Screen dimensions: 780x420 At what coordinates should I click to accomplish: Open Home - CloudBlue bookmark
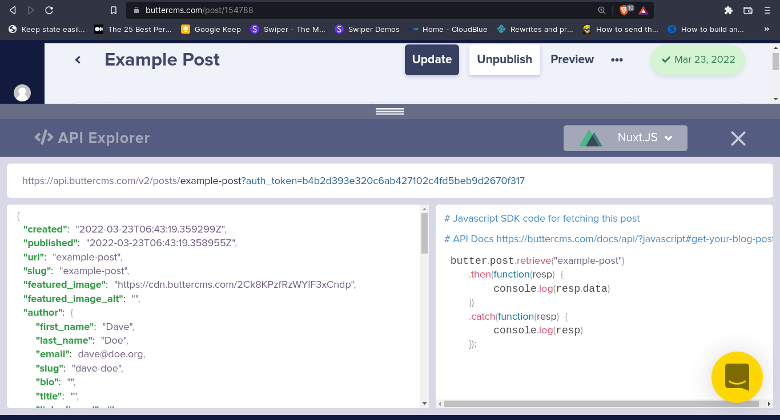[448, 29]
